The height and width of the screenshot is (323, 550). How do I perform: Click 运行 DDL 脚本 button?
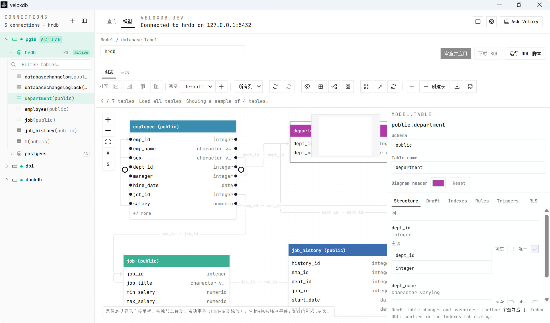pos(525,54)
